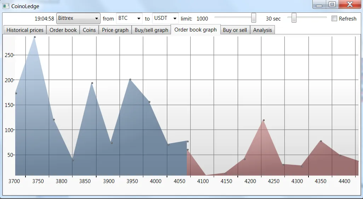
Task: Click the limit slider thumb
Action: [x=254, y=18]
